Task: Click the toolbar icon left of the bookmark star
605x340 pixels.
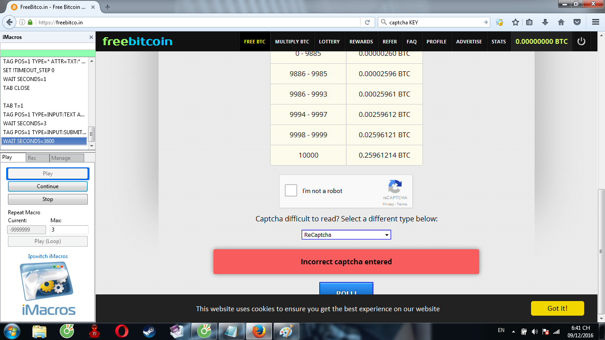Action: pos(500,22)
